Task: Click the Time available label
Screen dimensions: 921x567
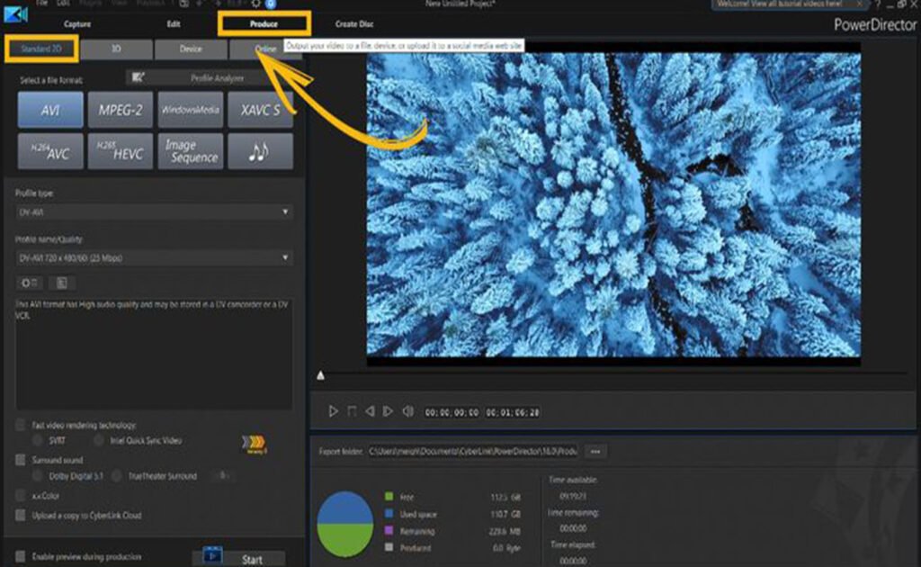Action: (573, 480)
